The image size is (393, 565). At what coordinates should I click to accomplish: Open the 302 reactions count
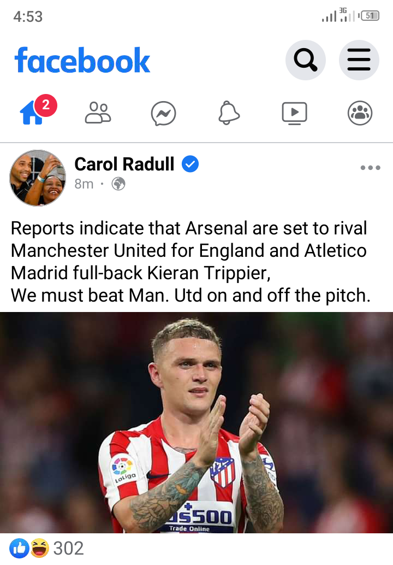point(68,548)
